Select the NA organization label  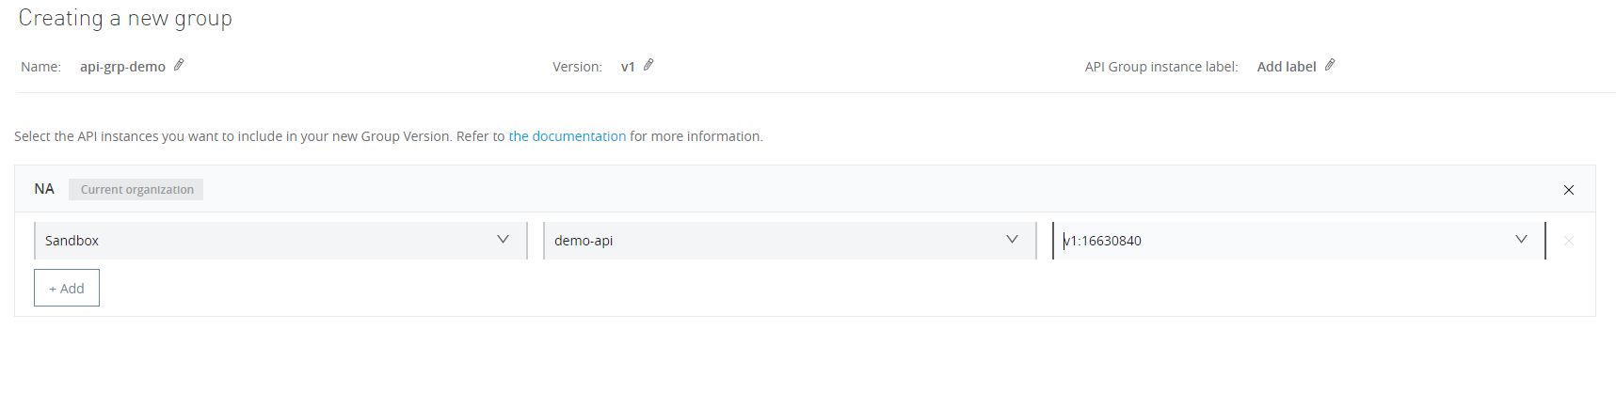pyautogui.click(x=44, y=189)
